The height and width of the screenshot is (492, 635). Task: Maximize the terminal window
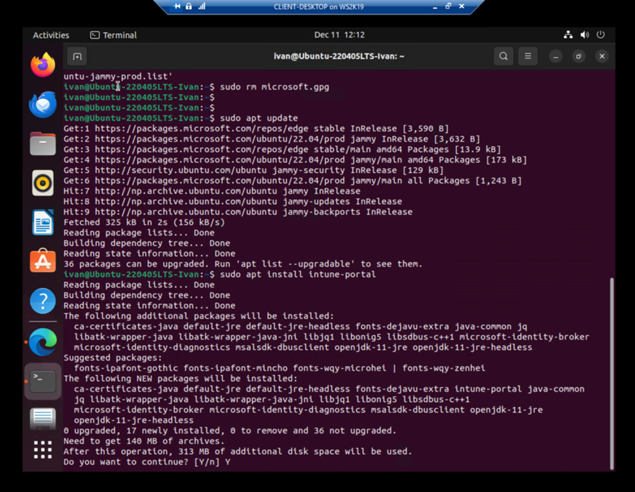pyautogui.click(x=579, y=57)
